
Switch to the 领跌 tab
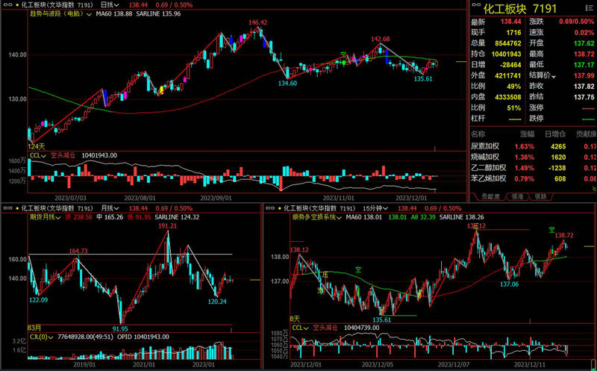(540, 196)
